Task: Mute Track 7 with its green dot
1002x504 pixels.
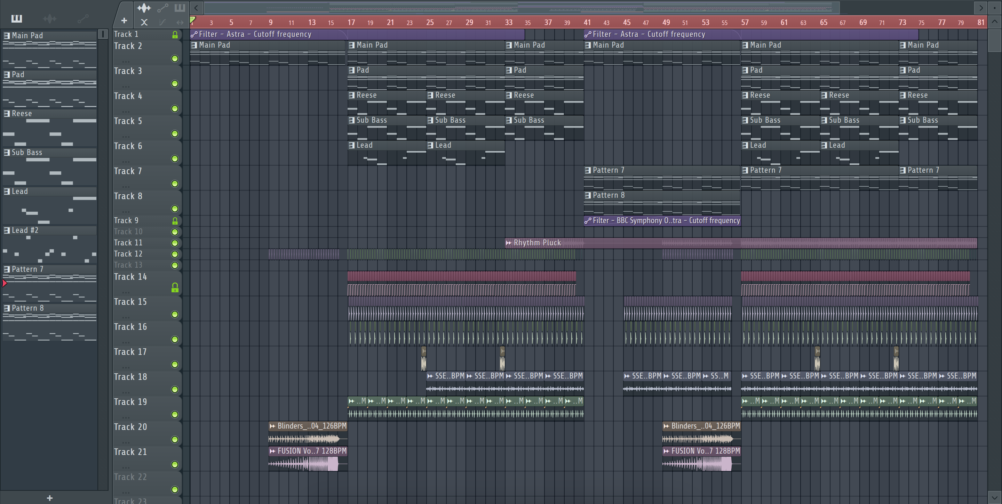Action: tap(175, 184)
